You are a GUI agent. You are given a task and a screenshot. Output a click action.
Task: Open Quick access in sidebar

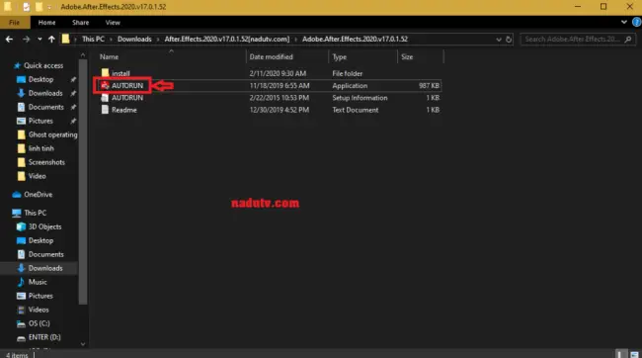tap(43, 65)
